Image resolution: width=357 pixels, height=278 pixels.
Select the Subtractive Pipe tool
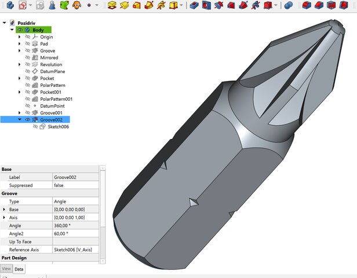point(243,5)
